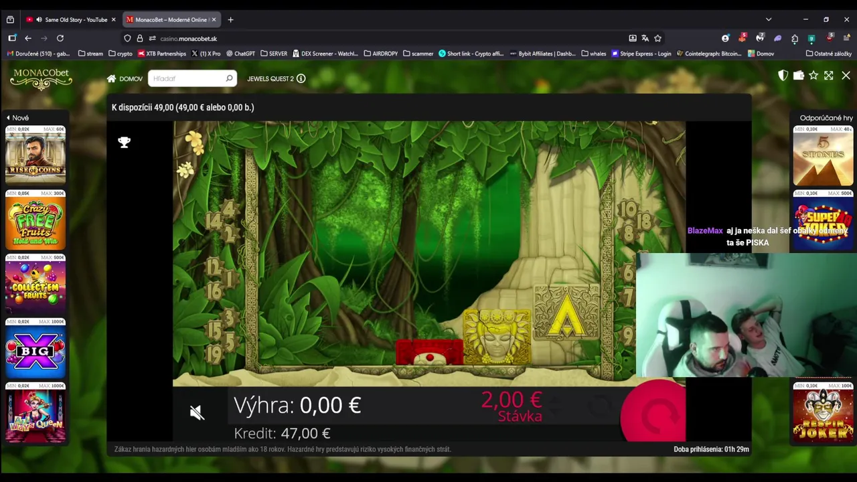
Task: Collapse the Nové games sidebar
Action: tap(17, 118)
